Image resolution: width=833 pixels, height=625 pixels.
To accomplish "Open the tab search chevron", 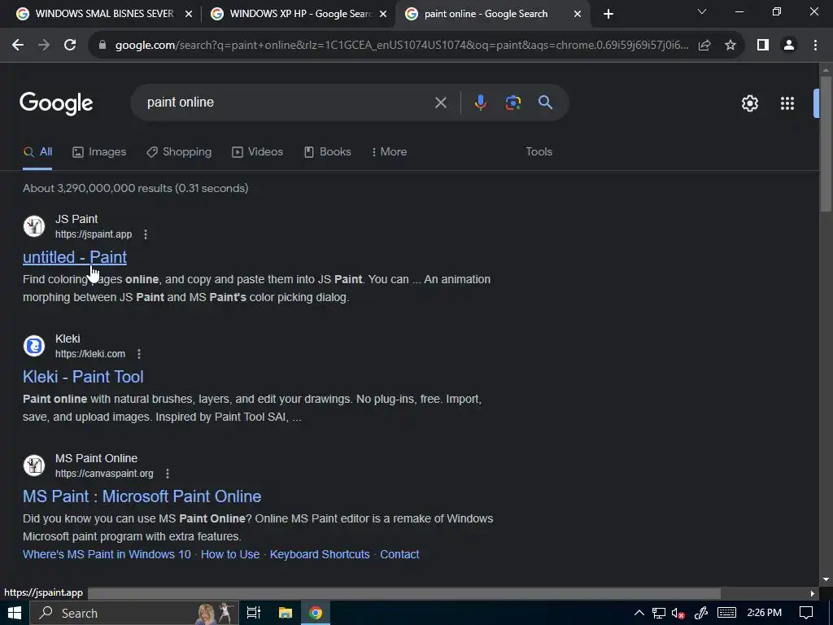I will 702,11.
